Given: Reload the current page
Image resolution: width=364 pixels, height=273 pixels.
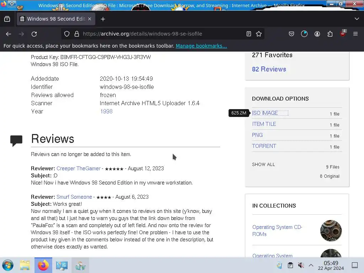Looking at the screenshot, I should pyautogui.click(x=34, y=34).
